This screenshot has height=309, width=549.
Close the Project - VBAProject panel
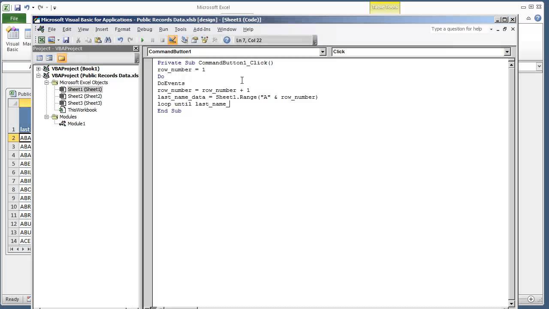[x=136, y=48]
